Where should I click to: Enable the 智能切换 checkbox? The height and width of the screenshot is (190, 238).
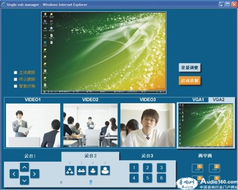[x=15, y=86]
